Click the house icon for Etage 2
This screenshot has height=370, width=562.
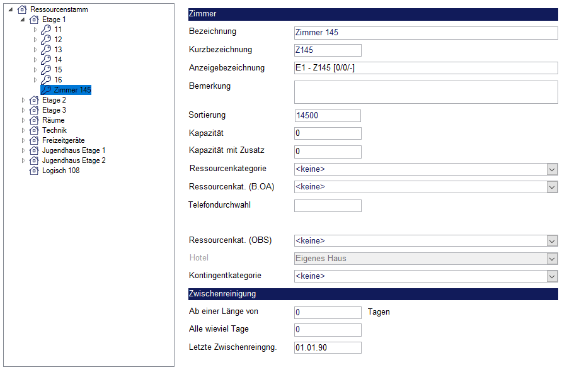pyautogui.click(x=34, y=100)
